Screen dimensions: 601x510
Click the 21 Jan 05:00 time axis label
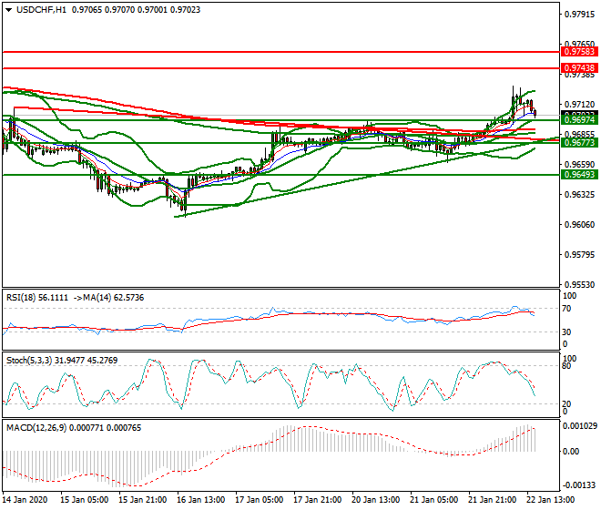tap(433, 500)
